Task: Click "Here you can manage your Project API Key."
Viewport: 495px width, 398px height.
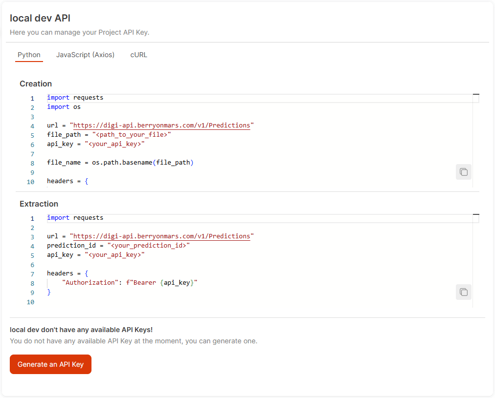Action: [80, 32]
